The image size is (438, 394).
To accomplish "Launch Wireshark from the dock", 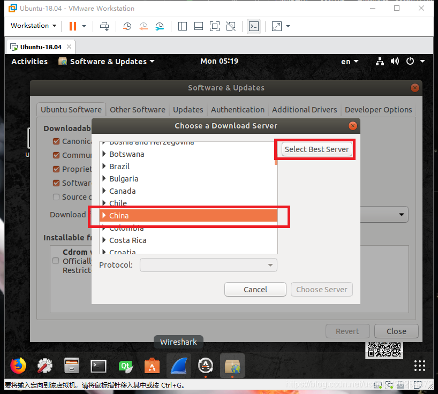I will pos(179,366).
